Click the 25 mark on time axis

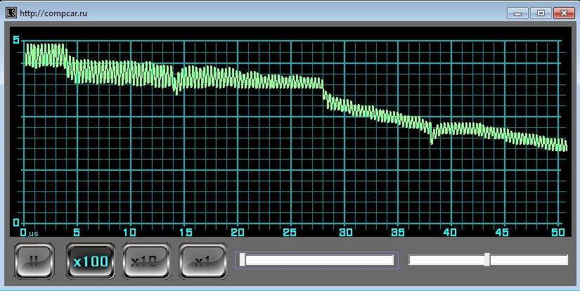pos(291,233)
